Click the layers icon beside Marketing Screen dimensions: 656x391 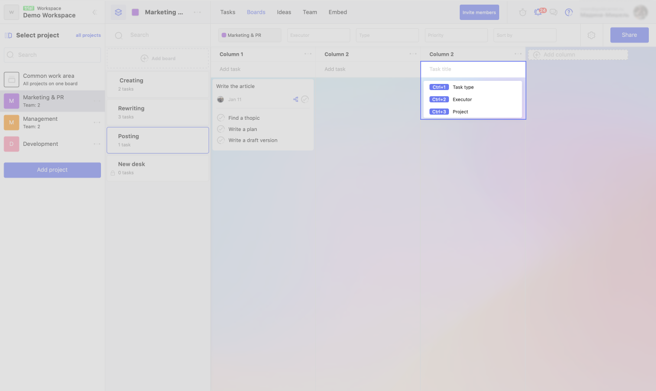[x=118, y=12]
